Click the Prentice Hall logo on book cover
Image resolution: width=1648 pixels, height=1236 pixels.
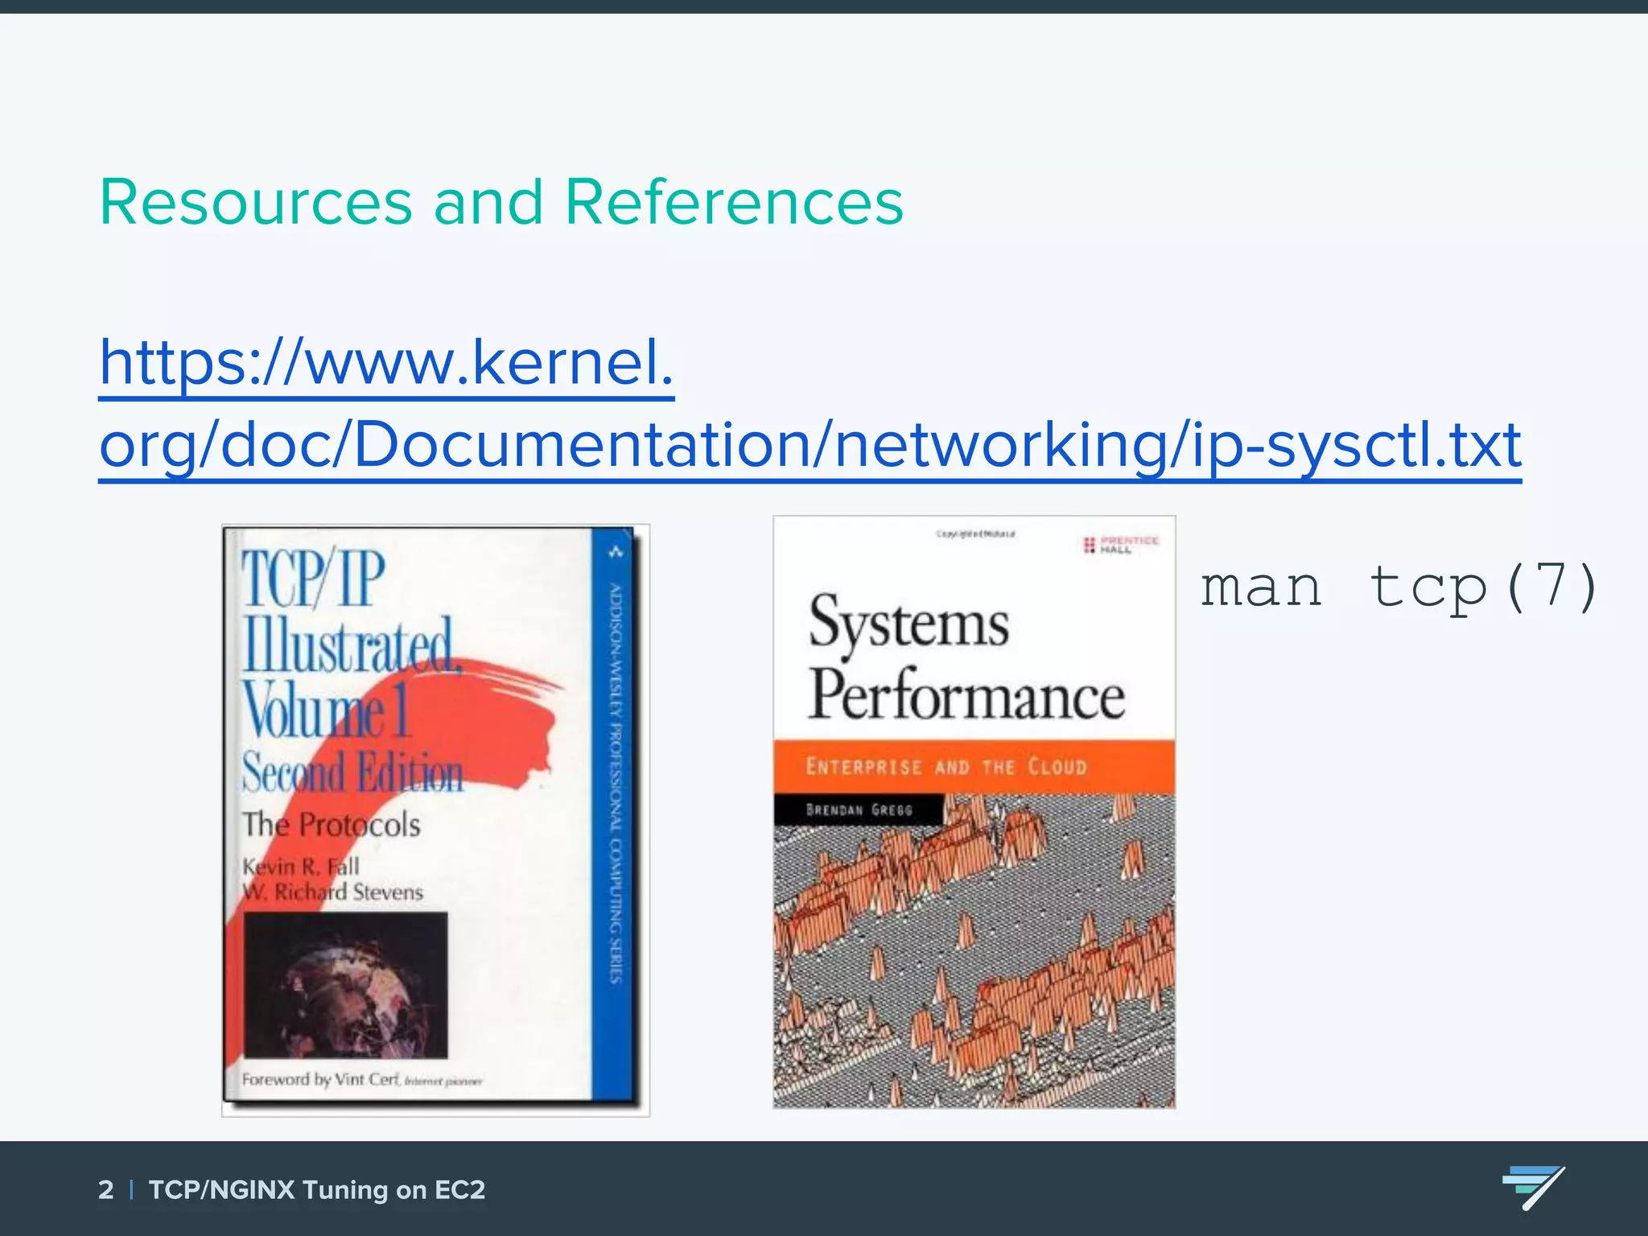1122,545
